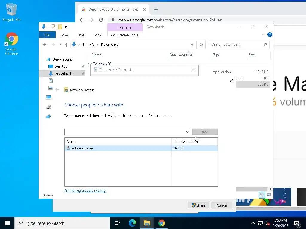
Task: Select the 758 KB file row
Action: 253,84
